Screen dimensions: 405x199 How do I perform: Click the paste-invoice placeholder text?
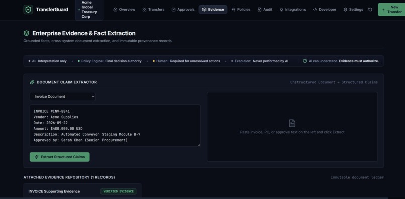pos(292,132)
